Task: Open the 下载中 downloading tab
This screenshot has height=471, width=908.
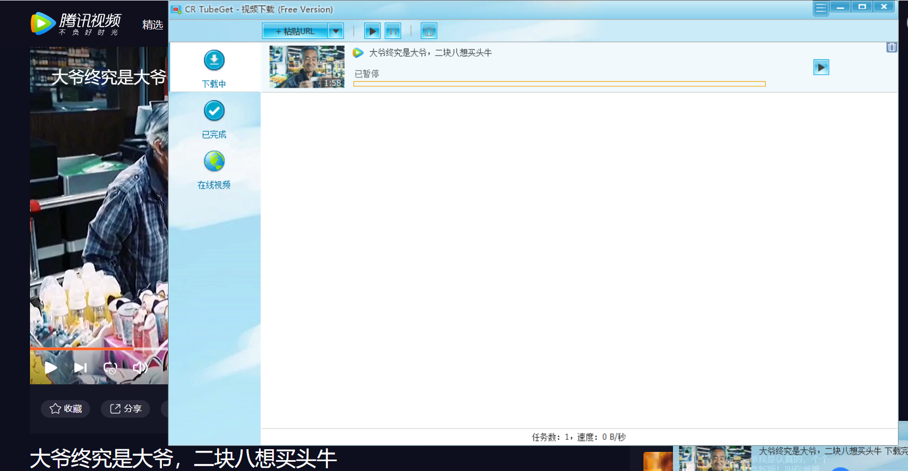Action: point(214,68)
